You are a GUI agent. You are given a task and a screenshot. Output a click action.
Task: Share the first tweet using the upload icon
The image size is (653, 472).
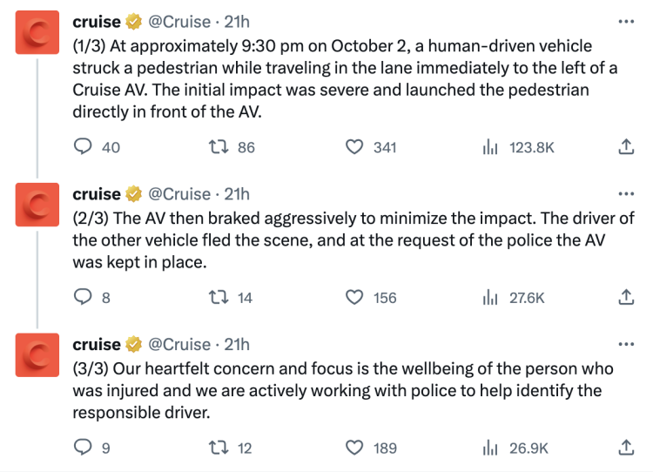pyautogui.click(x=625, y=147)
